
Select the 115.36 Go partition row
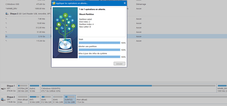click(x=26, y=41)
